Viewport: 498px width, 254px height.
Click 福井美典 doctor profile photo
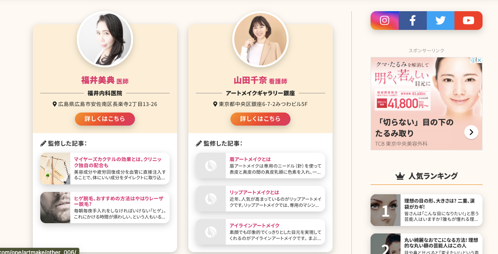[x=105, y=39]
